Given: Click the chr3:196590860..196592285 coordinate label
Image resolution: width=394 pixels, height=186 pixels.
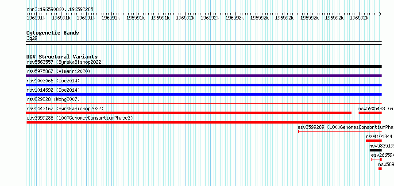Looking at the screenshot, I should pyautogui.click(x=60, y=10).
